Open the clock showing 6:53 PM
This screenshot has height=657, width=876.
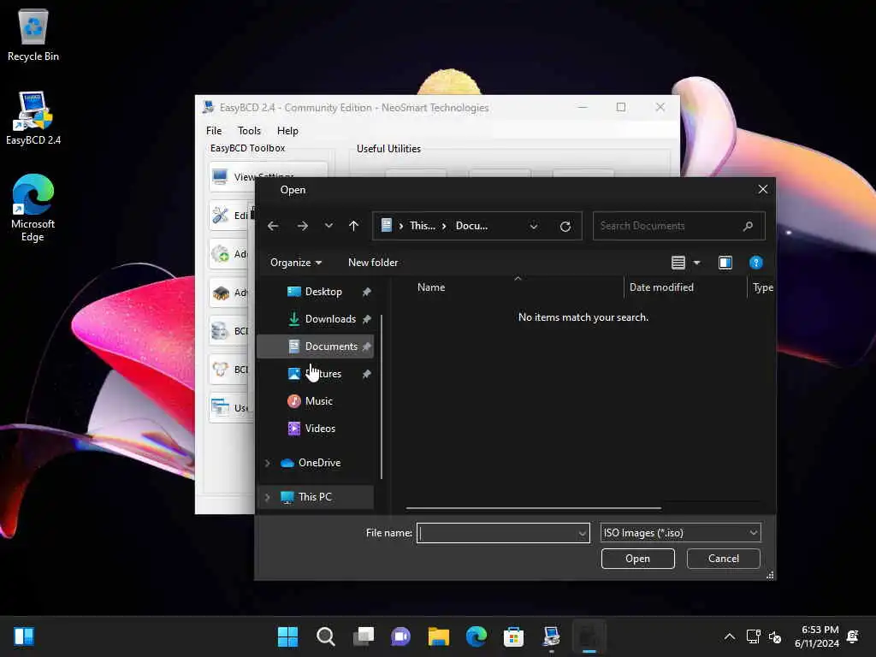click(x=816, y=636)
